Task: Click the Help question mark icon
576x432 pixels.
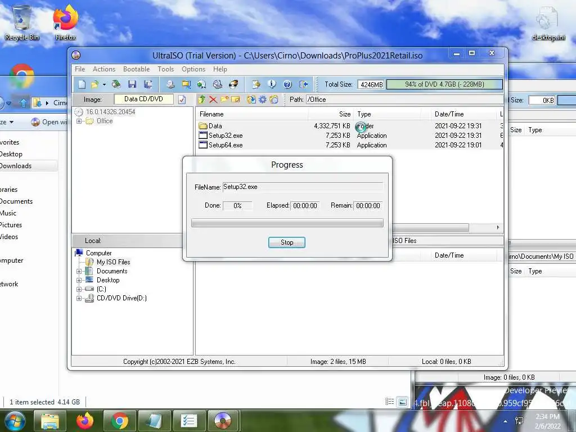Action: (287, 84)
